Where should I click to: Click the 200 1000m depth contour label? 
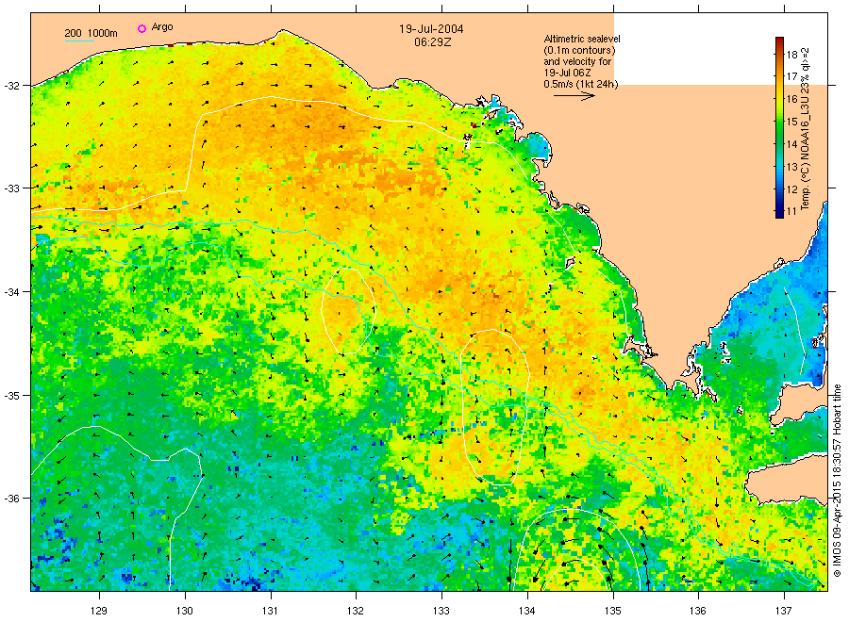91,34
